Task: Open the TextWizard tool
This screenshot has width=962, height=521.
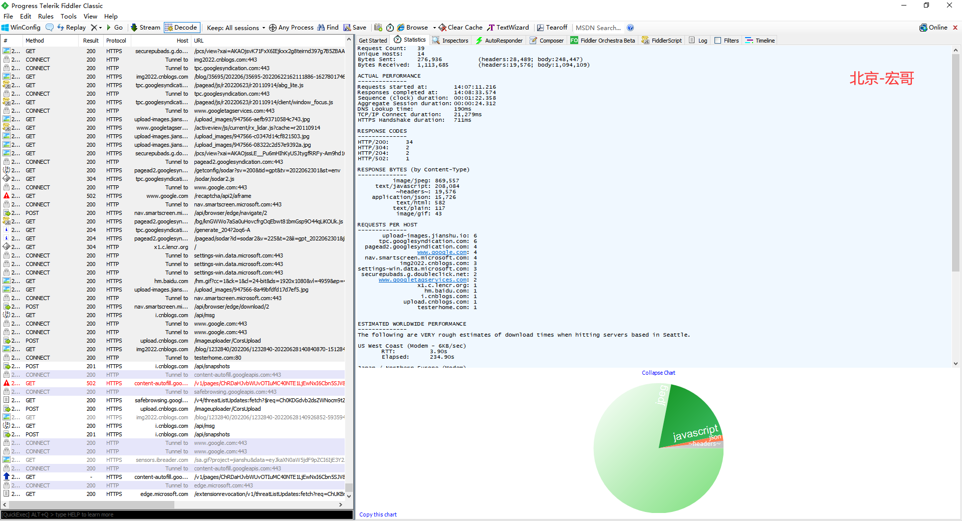Action: pyautogui.click(x=508, y=28)
